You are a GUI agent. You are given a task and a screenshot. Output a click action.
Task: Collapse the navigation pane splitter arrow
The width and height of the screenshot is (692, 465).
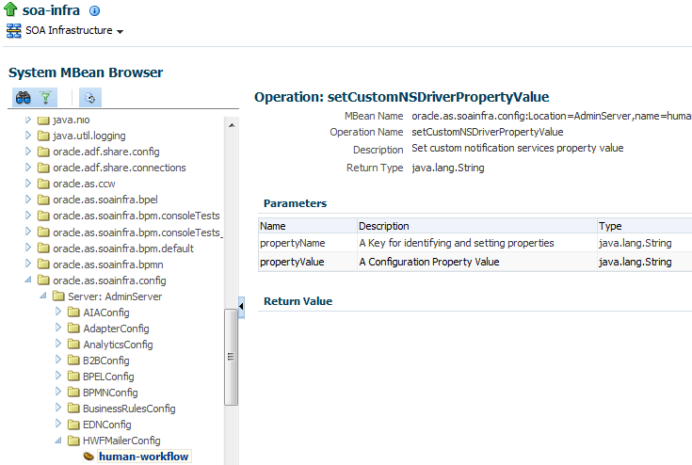point(241,307)
